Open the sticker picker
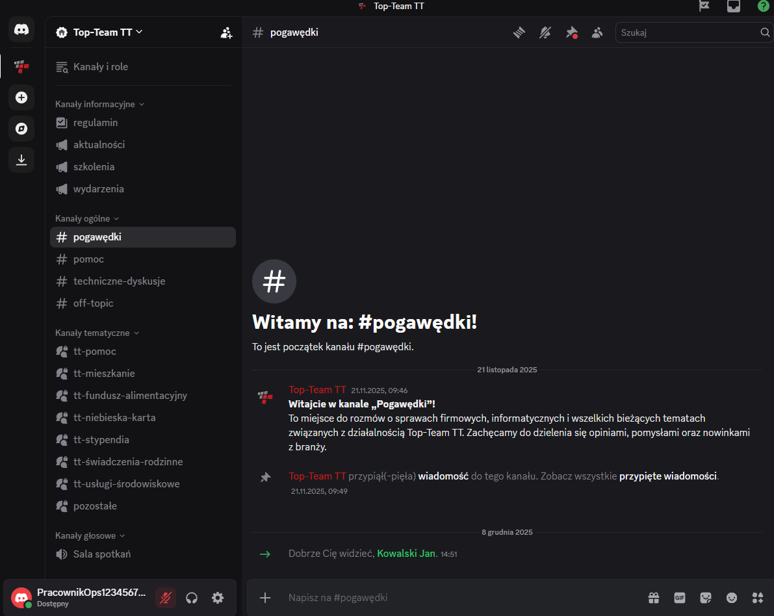 tap(706, 598)
